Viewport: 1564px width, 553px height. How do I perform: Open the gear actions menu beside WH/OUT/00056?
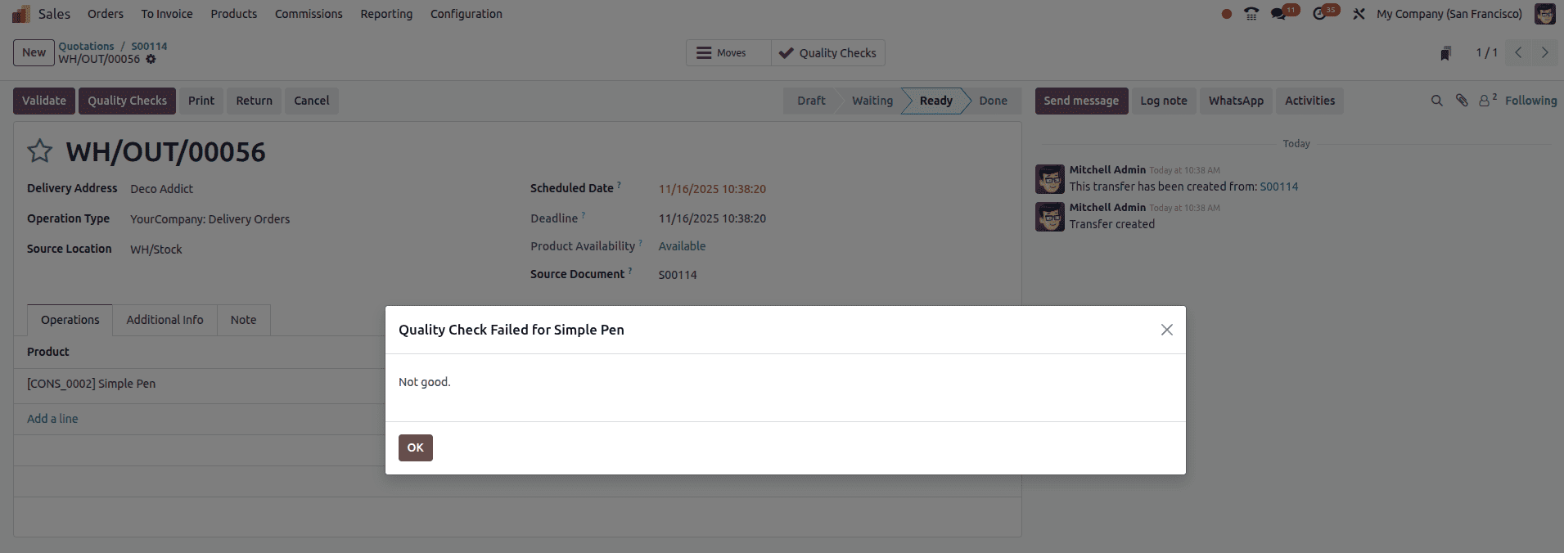151,59
